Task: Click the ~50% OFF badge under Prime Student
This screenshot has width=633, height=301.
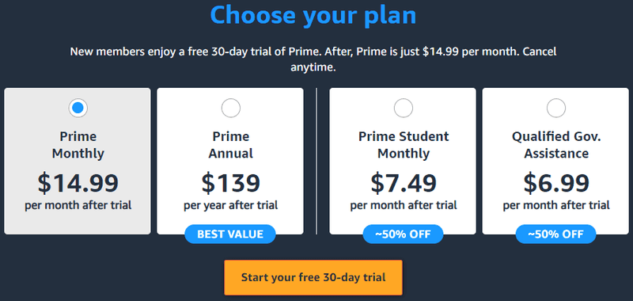Action: [403, 234]
